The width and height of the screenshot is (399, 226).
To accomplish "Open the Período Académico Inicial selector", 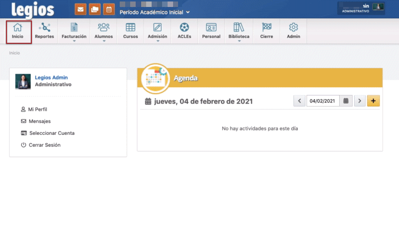I will point(155,12).
